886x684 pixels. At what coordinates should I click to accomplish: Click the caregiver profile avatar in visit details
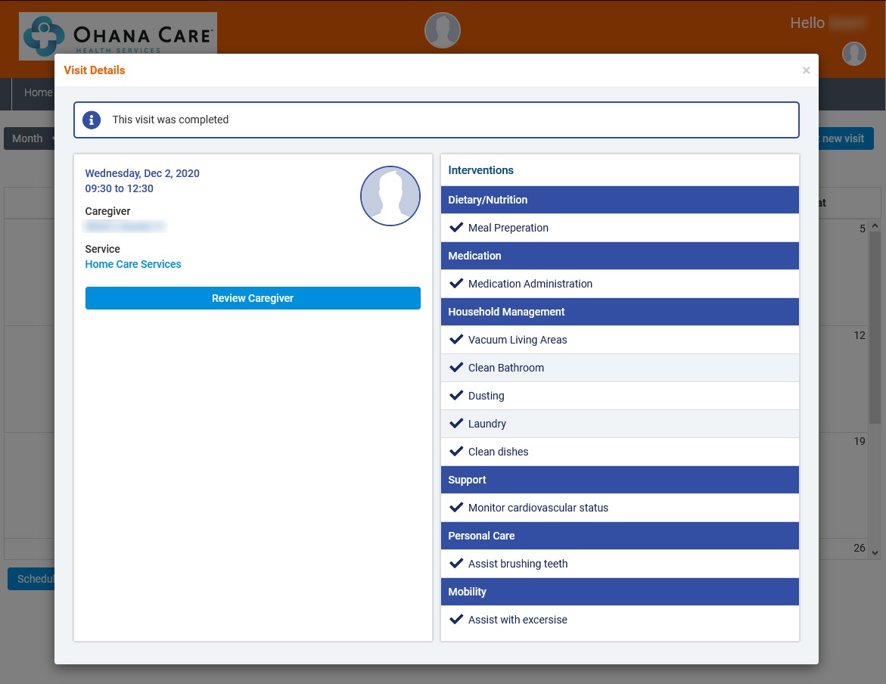(390, 196)
